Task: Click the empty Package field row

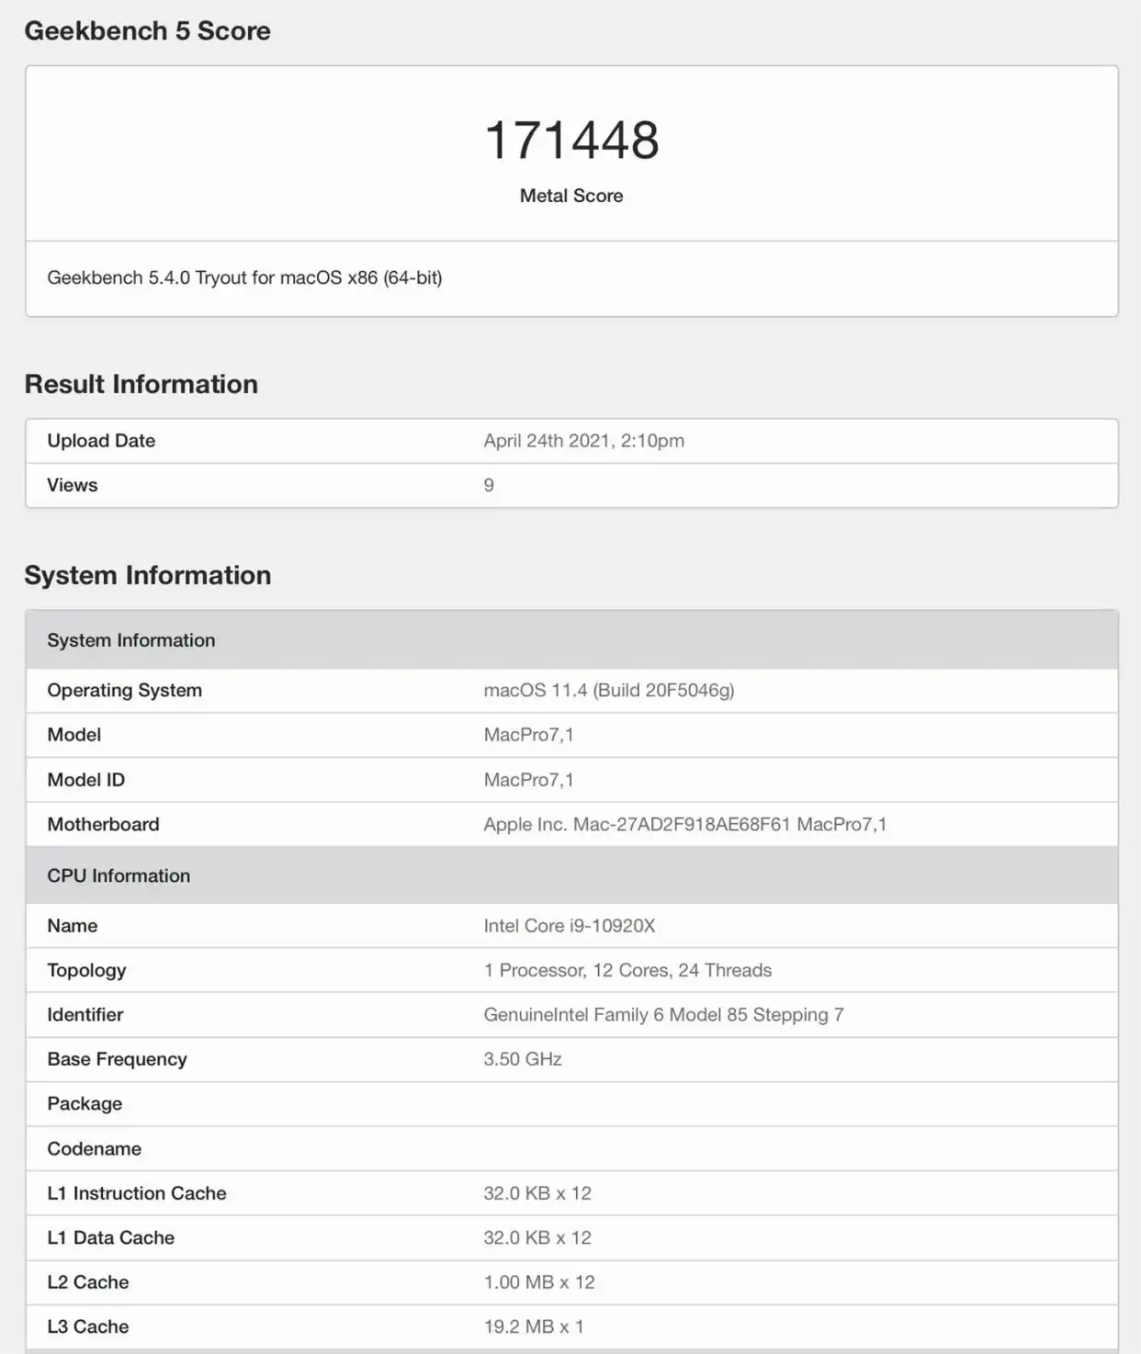Action: [x=84, y=1103]
